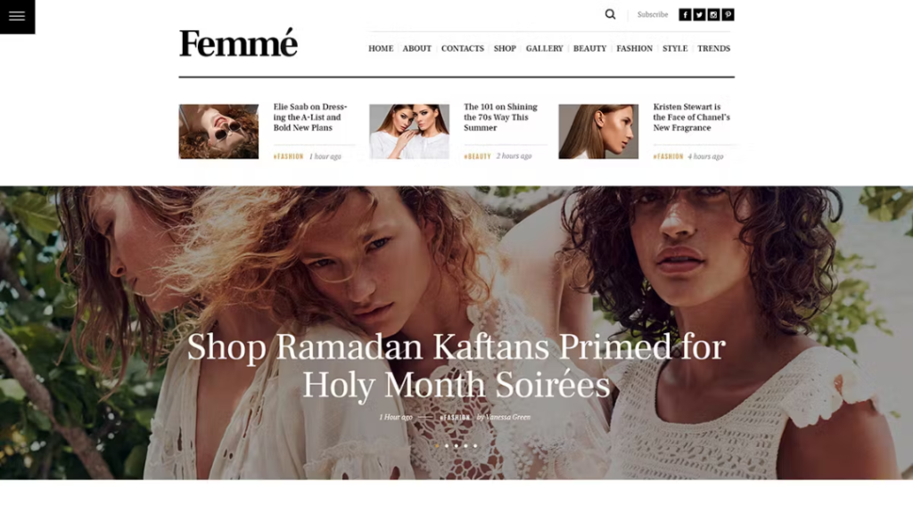Click the #BEAUTY tag under 70s article
The image size is (913, 513).
click(477, 156)
